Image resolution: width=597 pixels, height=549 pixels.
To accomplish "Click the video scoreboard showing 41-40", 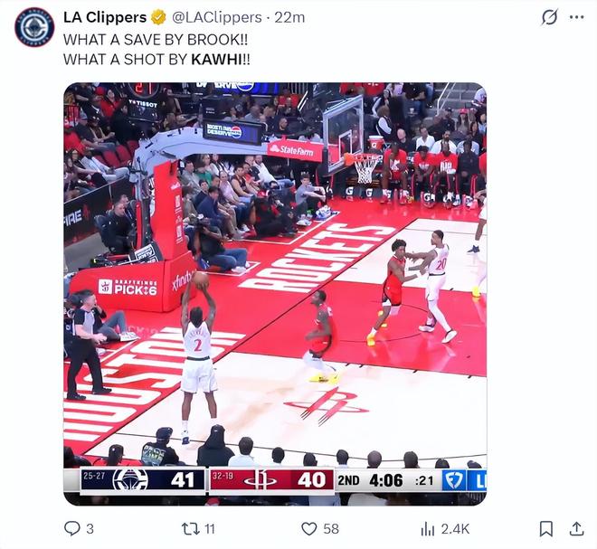I will click(x=275, y=480).
